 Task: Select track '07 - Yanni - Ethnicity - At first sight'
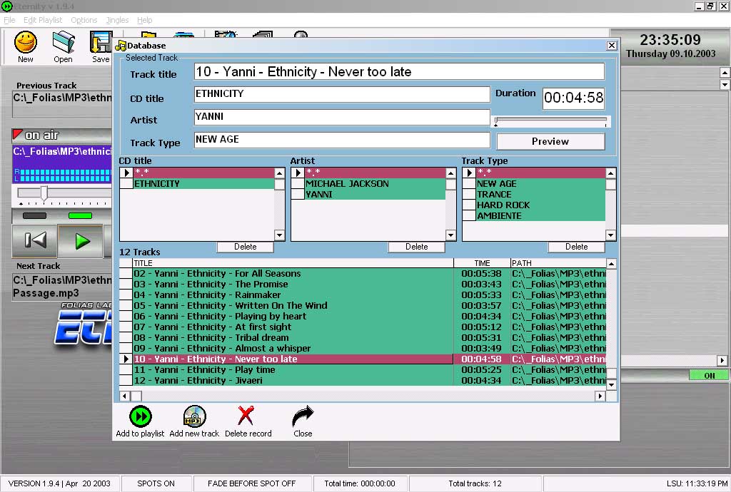click(293, 327)
